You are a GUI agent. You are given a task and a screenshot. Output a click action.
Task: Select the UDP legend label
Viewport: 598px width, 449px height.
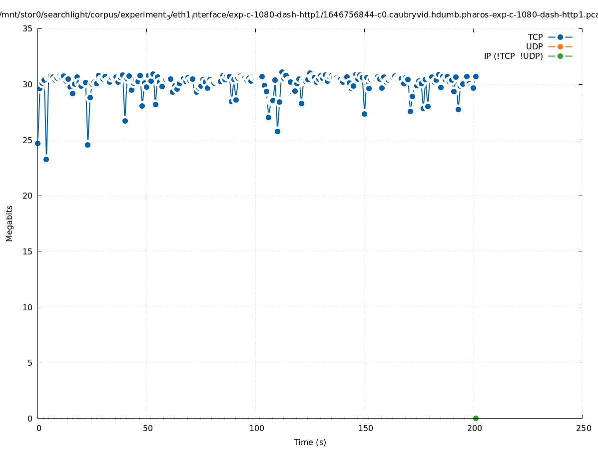click(x=534, y=46)
